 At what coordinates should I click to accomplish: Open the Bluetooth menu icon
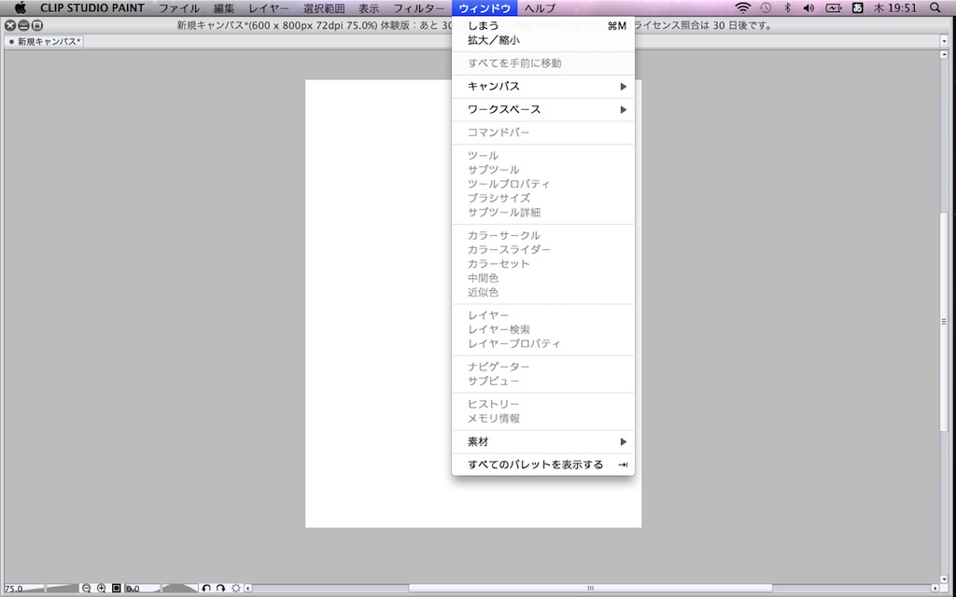click(x=787, y=7)
